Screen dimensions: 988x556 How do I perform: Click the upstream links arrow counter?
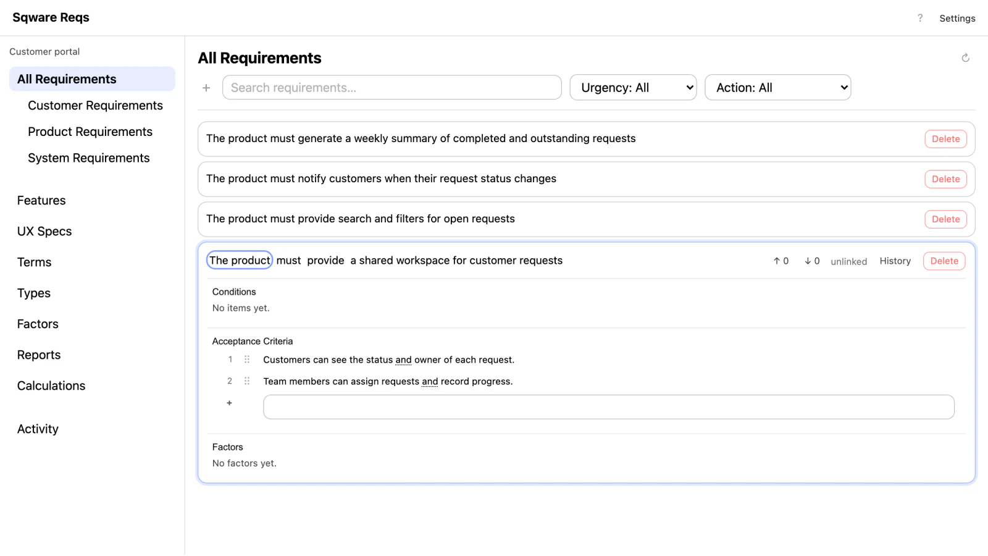pyautogui.click(x=781, y=261)
